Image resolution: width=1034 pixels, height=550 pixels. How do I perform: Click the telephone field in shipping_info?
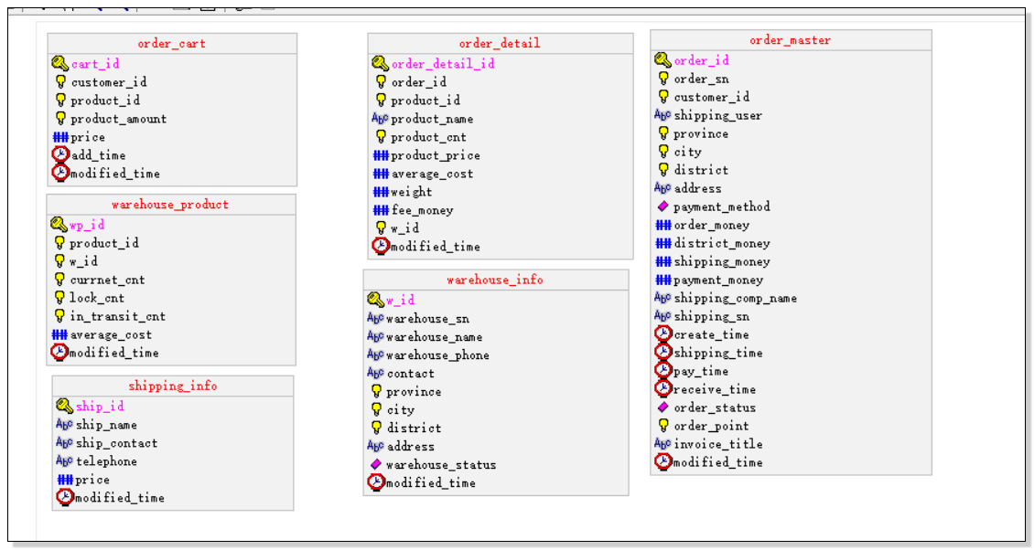tap(106, 461)
